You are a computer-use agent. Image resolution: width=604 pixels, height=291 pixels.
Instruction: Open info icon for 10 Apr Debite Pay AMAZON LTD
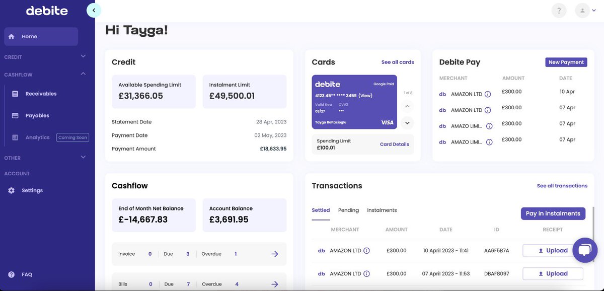point(488,94)
